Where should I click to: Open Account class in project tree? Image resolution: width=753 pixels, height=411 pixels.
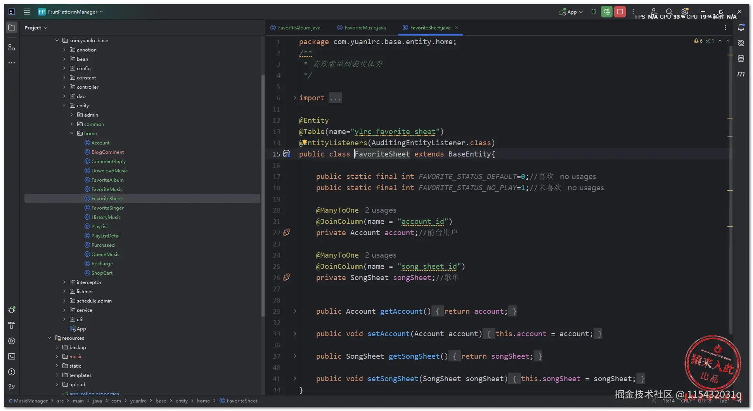[x=100, y=143]
